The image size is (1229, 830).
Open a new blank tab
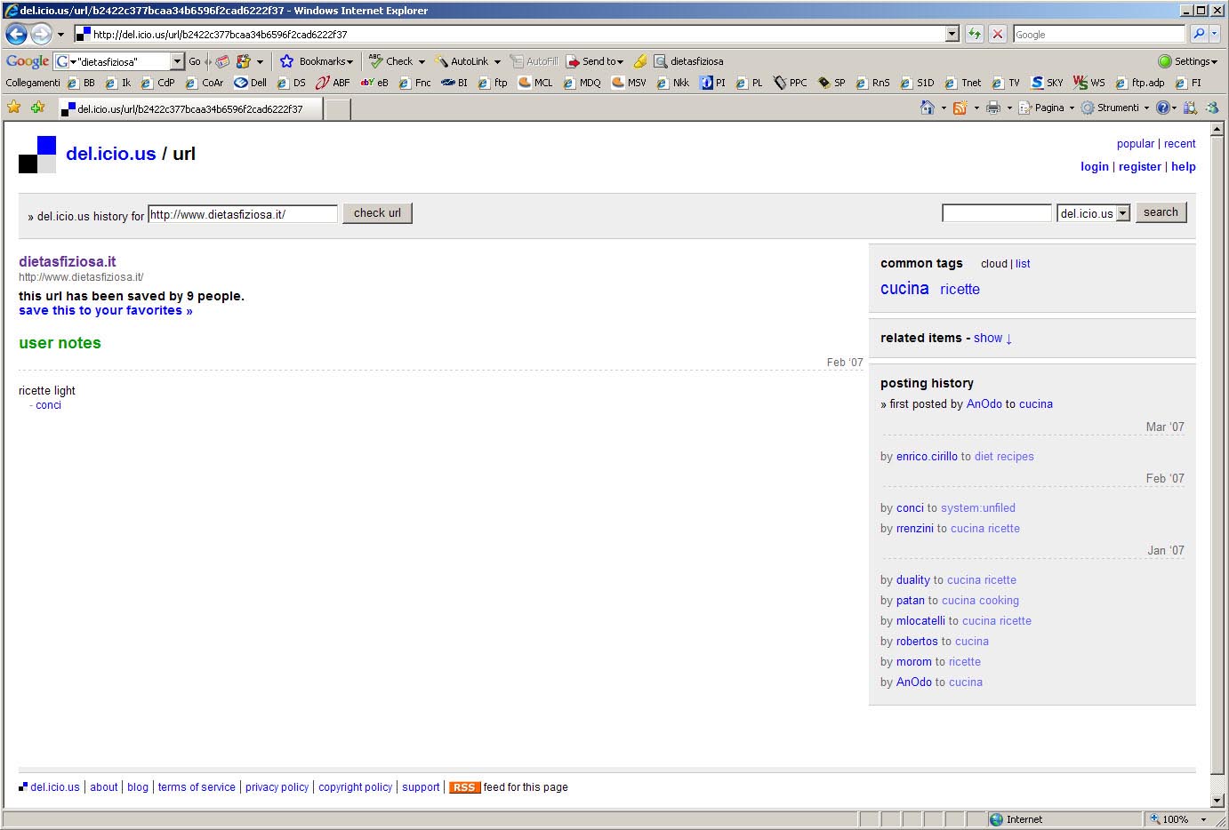click(337, 109)
